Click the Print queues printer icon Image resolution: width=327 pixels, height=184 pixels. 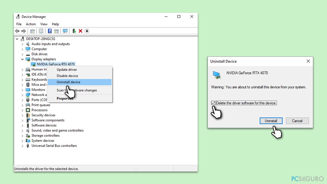28,105
